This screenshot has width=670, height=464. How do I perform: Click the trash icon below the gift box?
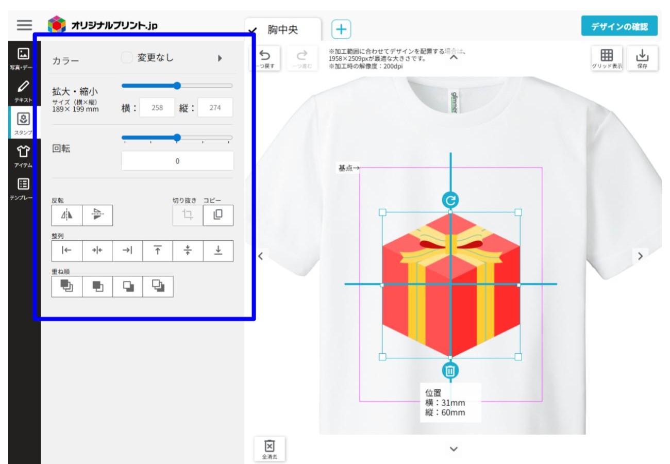tap(450, 370)
